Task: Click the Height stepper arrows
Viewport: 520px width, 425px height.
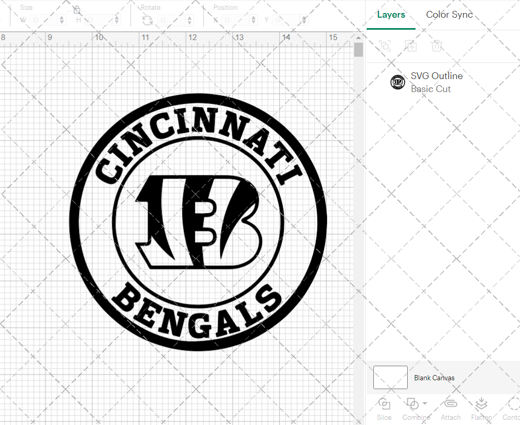Action: 116,20
